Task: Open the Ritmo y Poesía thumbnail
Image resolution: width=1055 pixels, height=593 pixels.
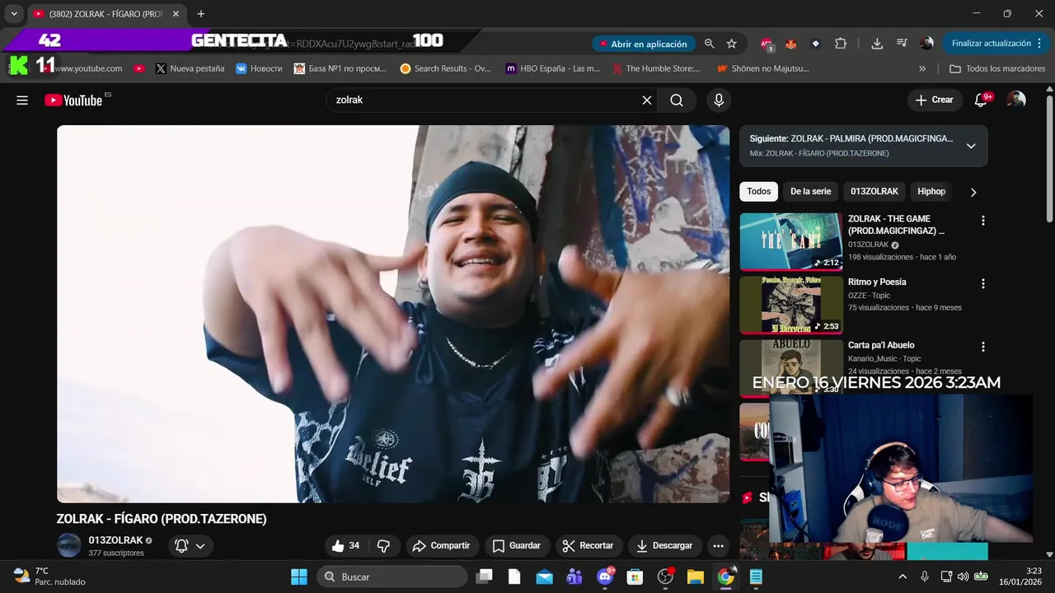Action: pos(790,305)
